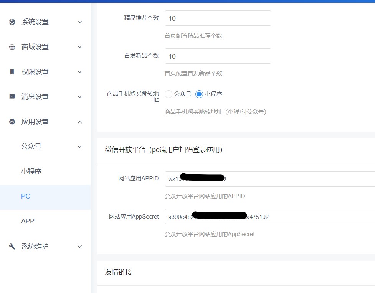Click the 友情链接 section heading
The width and height of the screenshot is (375, 293).
pos(118,272)
